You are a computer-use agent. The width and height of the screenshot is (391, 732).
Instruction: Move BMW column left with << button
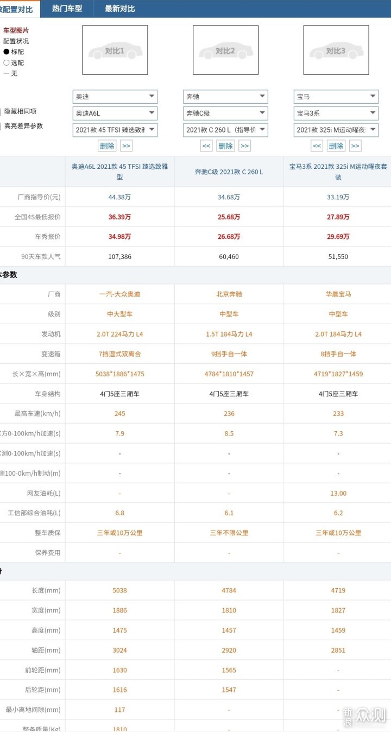pyautogui.click(x=317, y=146)
